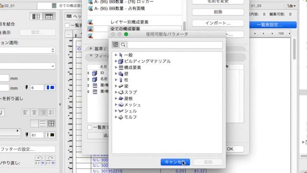Align cell text to the right

(43, 112)
